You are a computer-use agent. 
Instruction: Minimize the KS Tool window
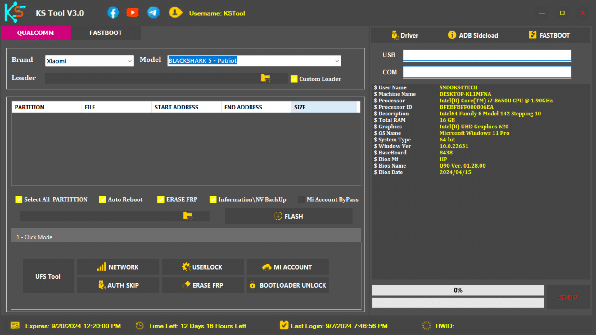[542, 13]
